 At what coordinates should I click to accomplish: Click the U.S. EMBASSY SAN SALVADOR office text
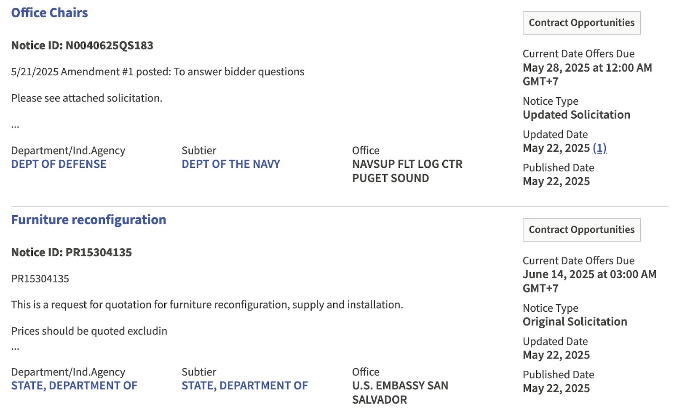[x=400, y=385]
